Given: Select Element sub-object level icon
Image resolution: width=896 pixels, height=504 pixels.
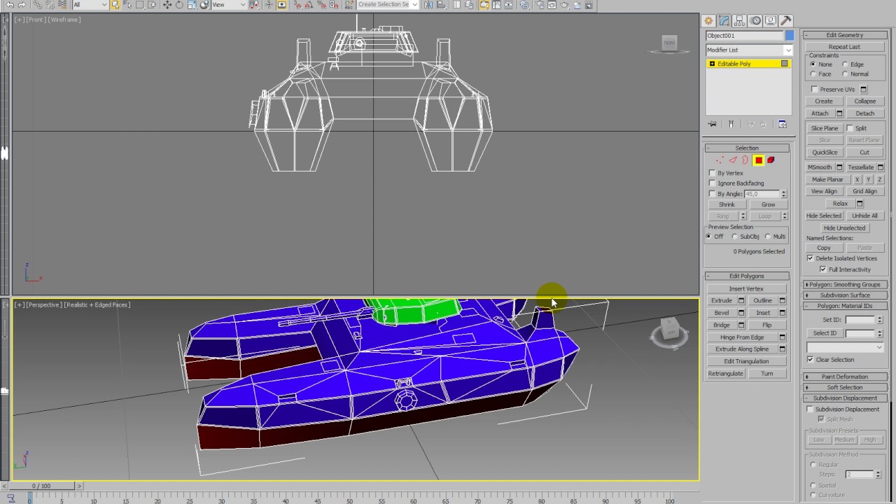Looking at the screenshot, I should [x=771, y=160].
